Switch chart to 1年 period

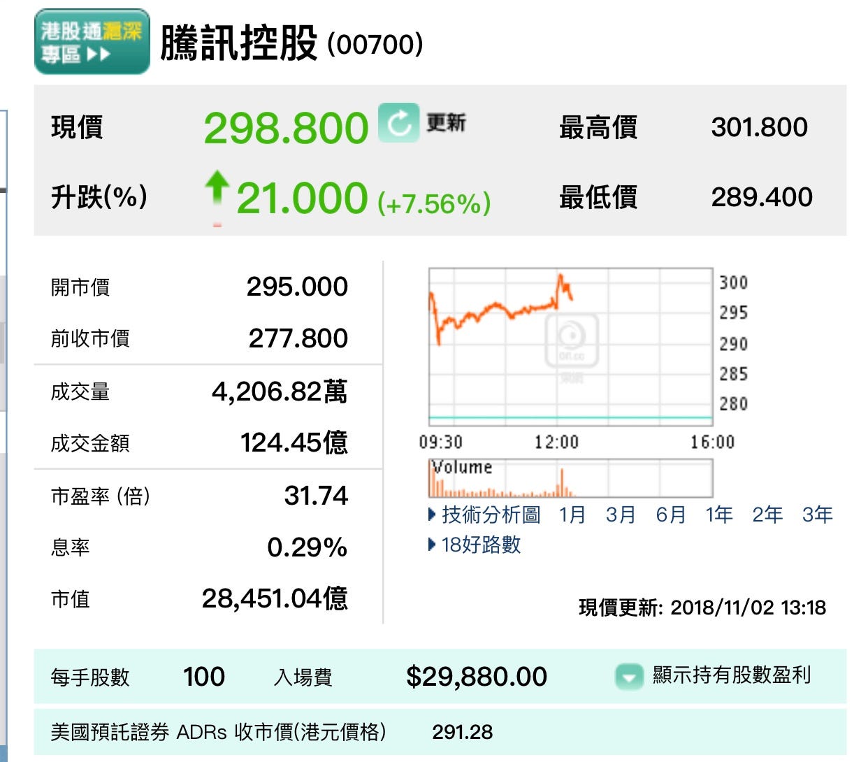pyautogui.click(x=719, y=515)
